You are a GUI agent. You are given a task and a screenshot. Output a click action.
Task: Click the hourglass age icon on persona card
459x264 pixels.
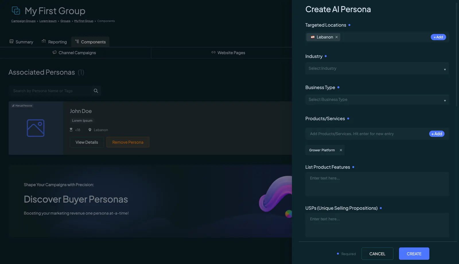(71, 130)
